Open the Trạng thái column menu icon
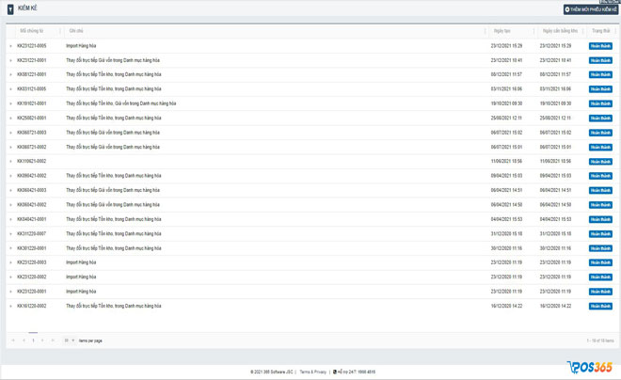Viewport: 621px width, 380px height. pos(615,31)
